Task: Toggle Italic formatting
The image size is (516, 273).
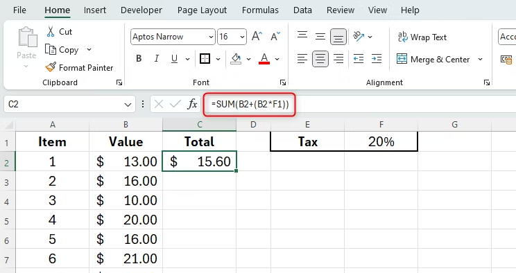Action: coord(157,59)
